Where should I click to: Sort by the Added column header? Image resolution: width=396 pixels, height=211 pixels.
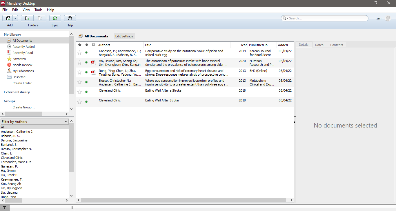[x=285, y=45]
